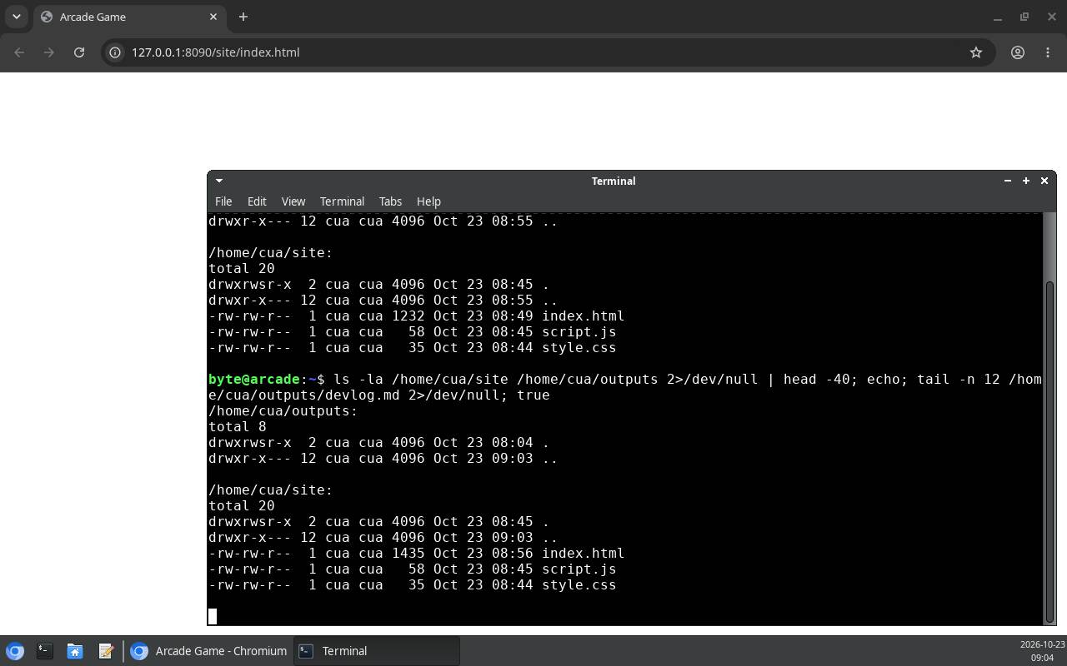Click the last index.html line in Terminal
This screenshot has width=1067, height=666.
(417, 554)
